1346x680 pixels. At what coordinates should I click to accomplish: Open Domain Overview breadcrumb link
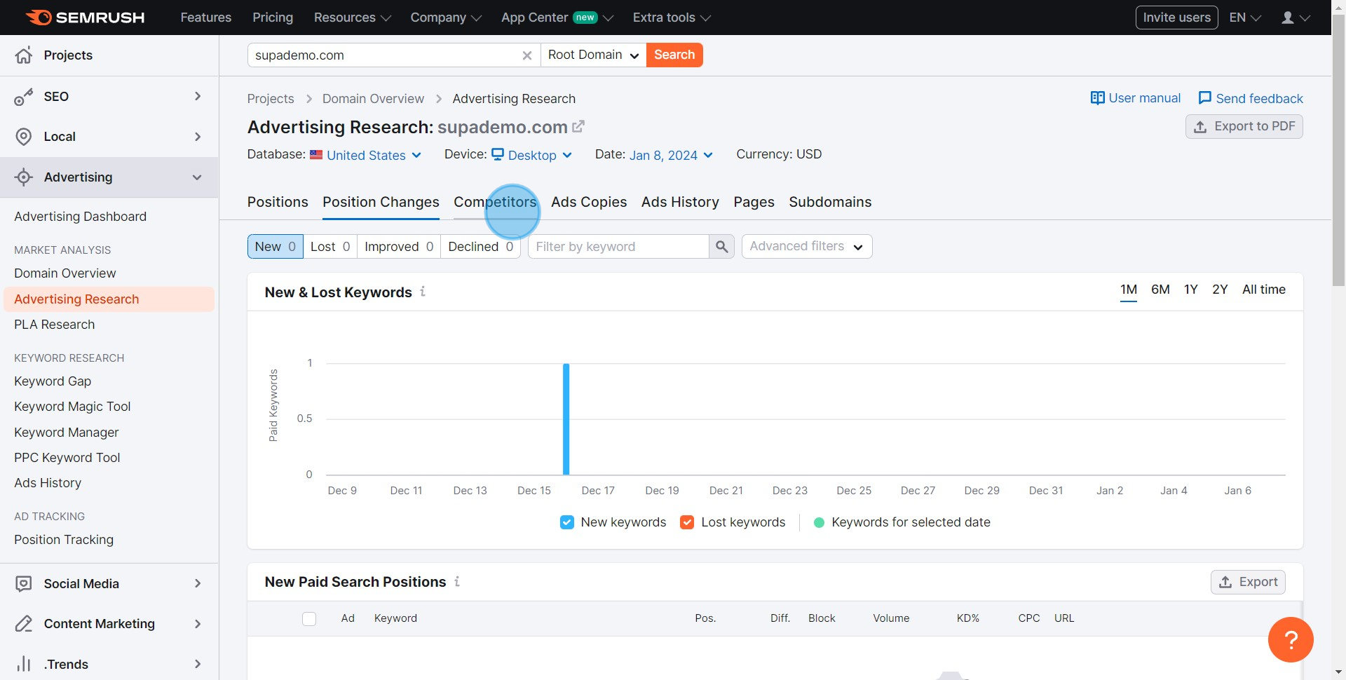pos(373,99)
